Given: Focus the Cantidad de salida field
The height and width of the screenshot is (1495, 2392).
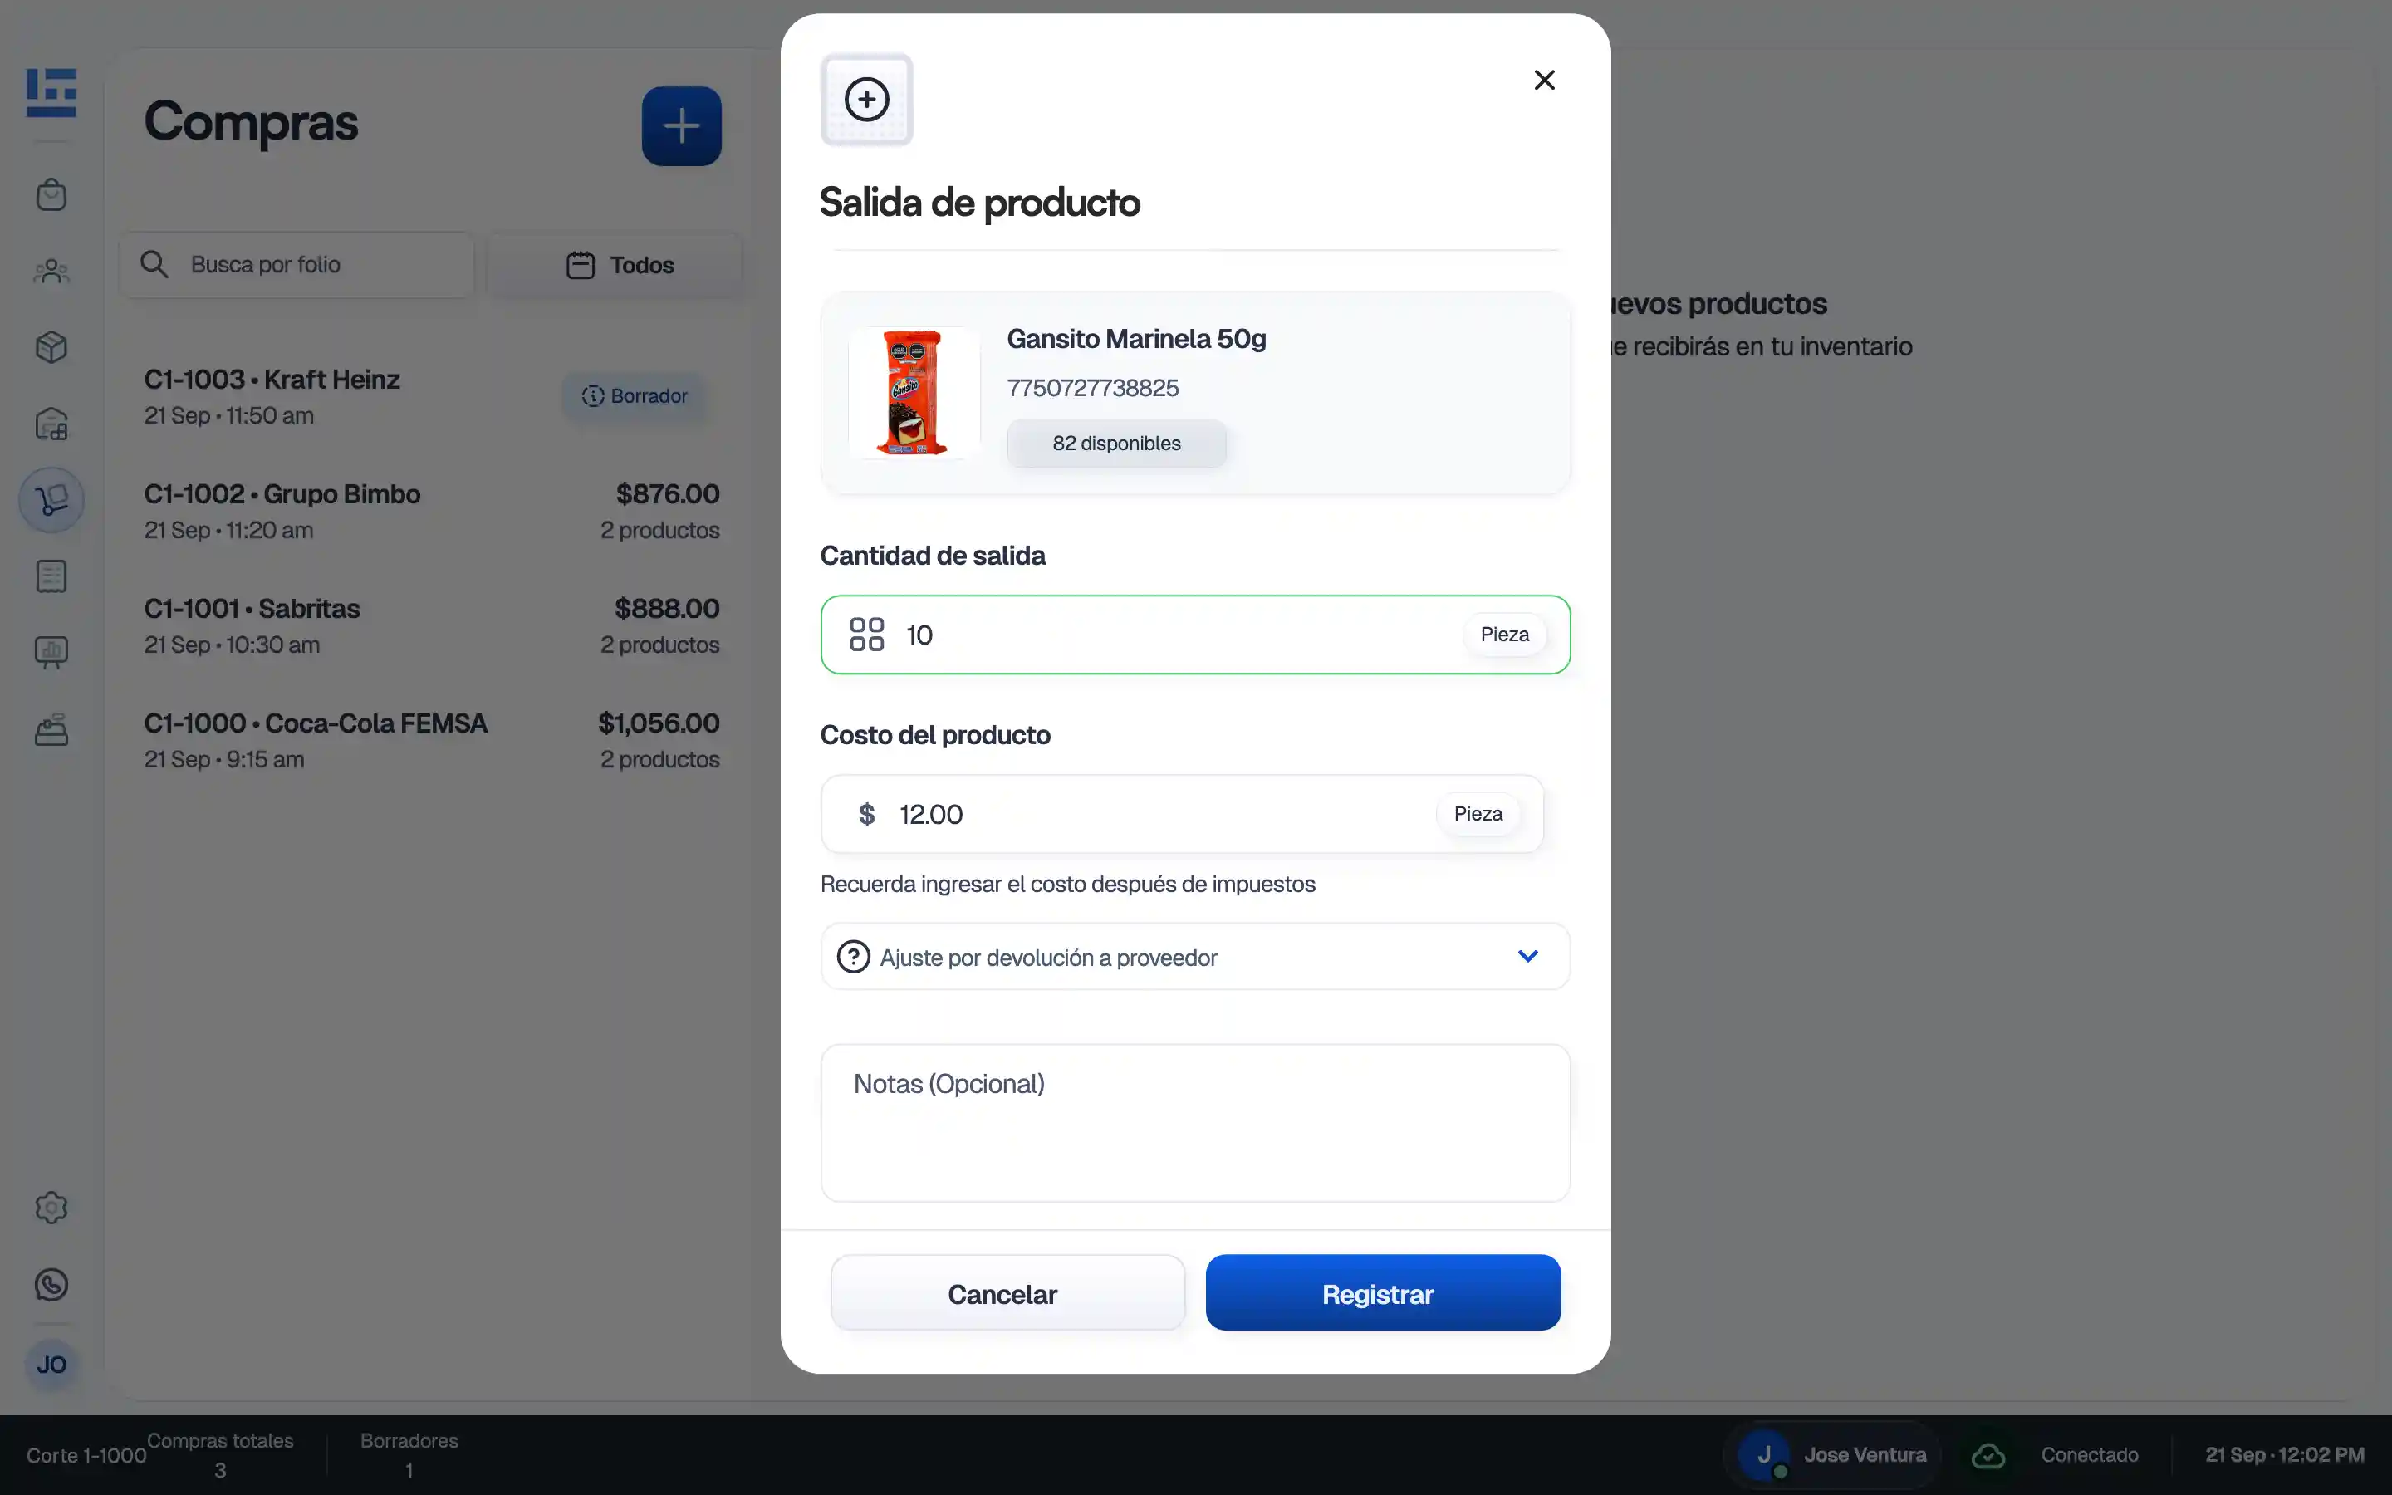Looking at the screenshot, I should (1195, 635).
